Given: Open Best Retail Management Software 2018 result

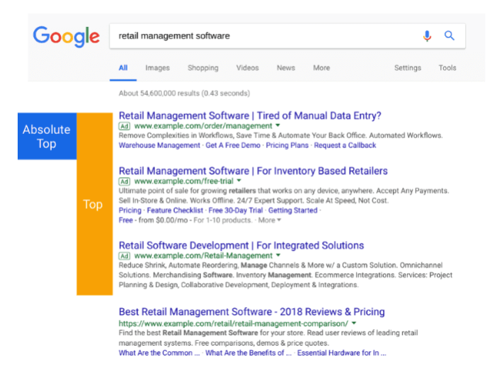Looking at the screenshot, I should pos(251,312).
